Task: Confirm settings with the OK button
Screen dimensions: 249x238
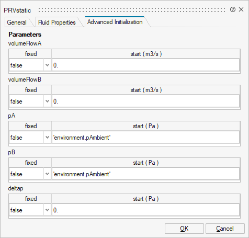Action: click(184, 229)
